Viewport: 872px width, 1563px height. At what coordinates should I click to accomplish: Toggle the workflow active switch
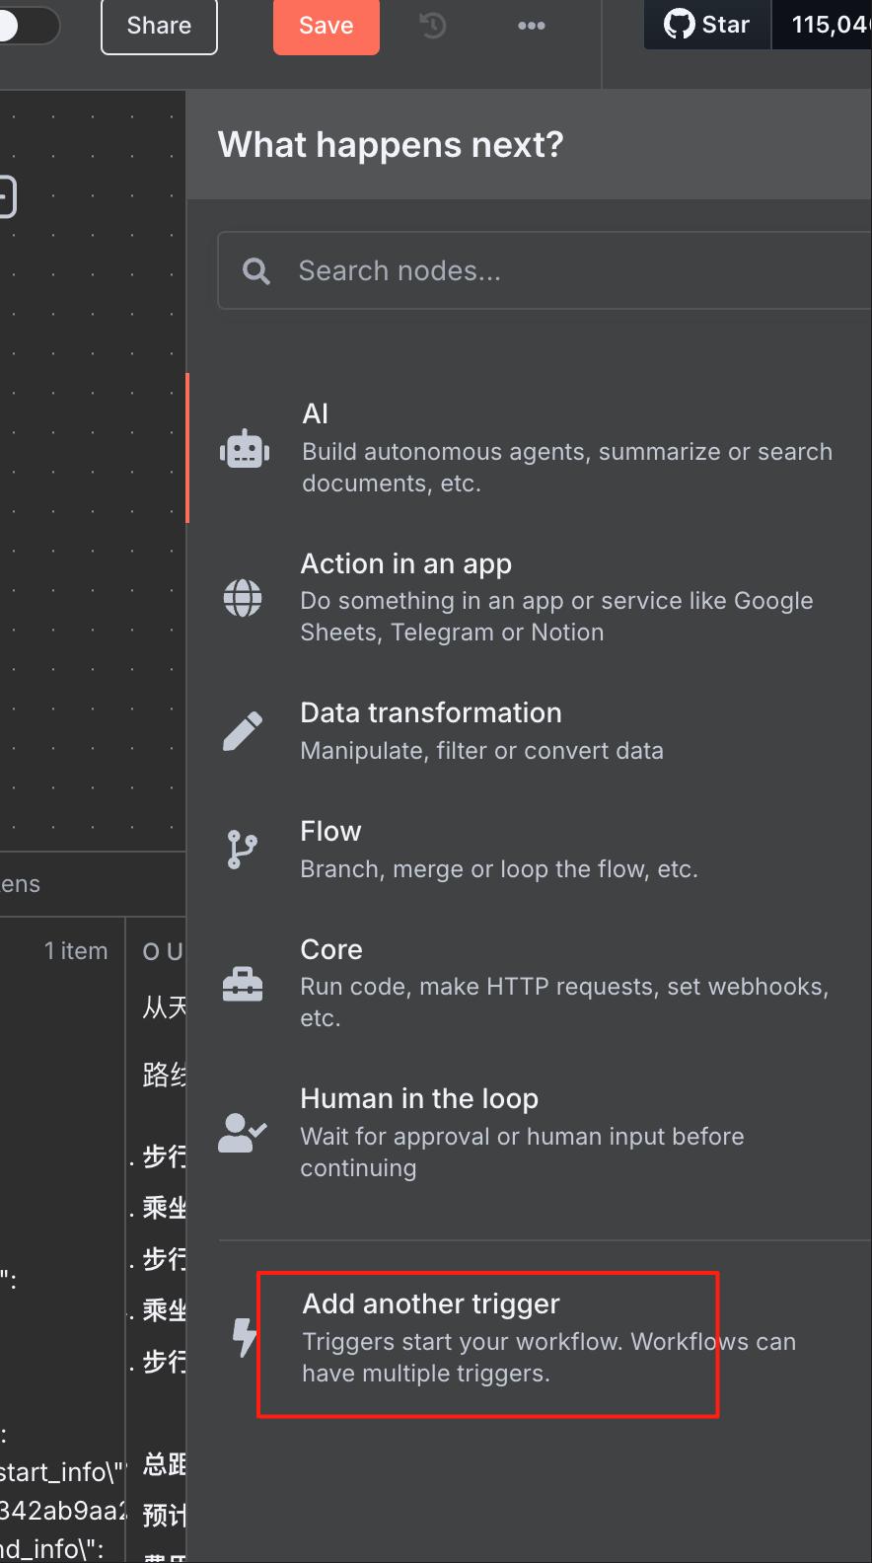(x=27, y=26)
